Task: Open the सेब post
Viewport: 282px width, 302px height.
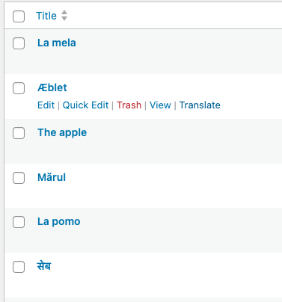Action: click(x=44, y=266)
